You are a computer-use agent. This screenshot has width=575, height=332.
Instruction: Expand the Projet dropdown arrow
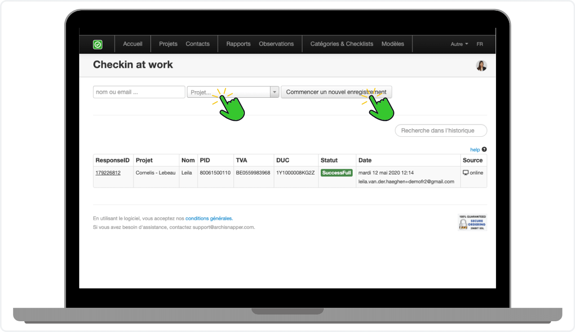coord(274,92)
